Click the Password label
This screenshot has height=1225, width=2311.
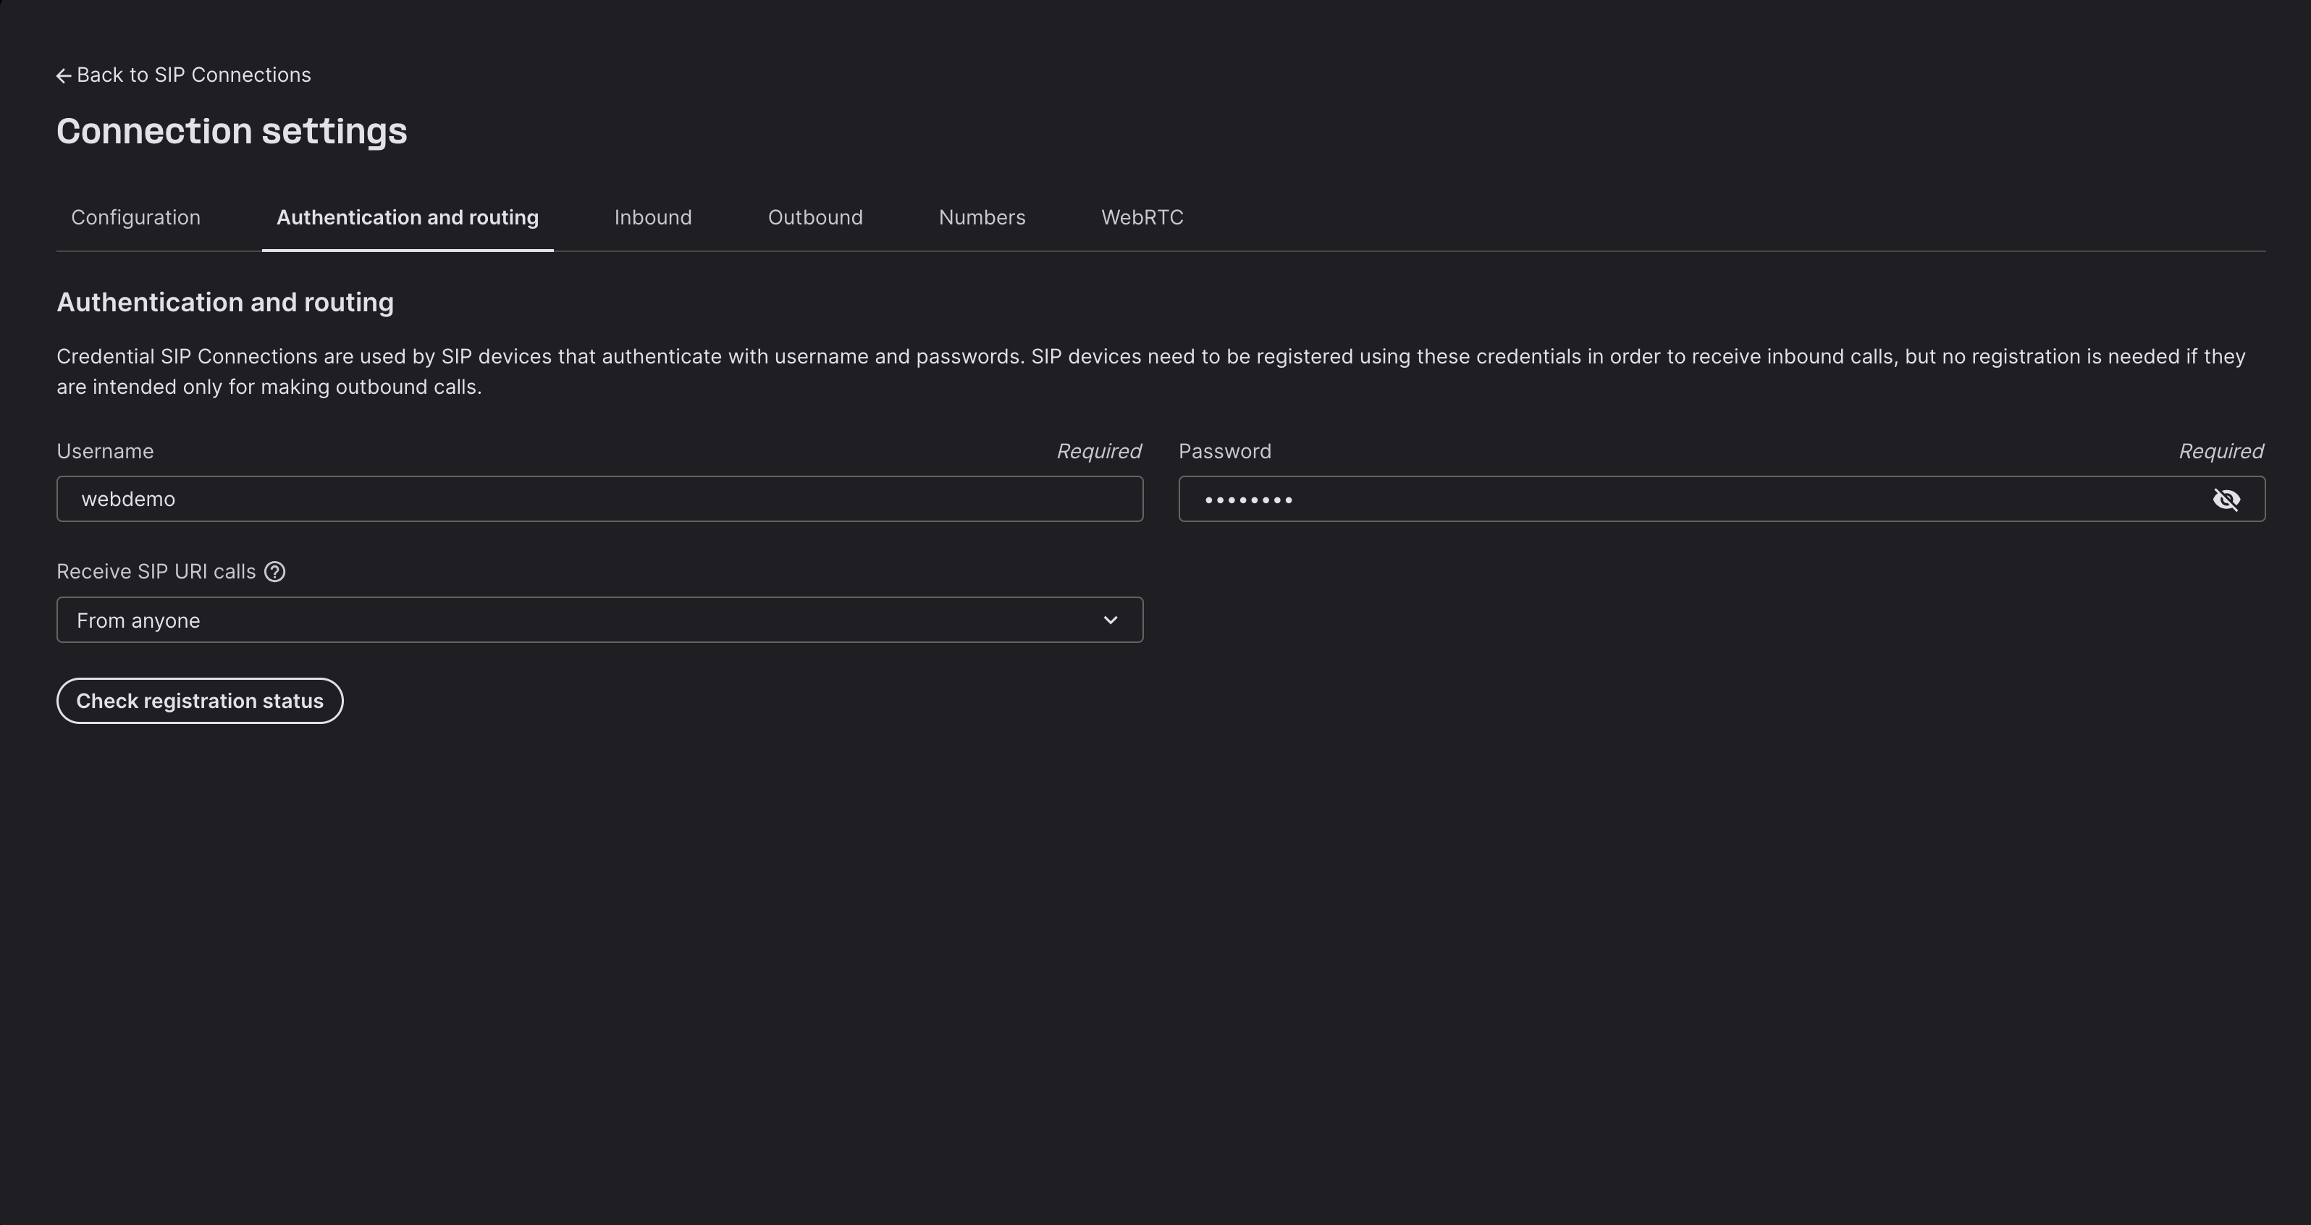click(1224, 451)
